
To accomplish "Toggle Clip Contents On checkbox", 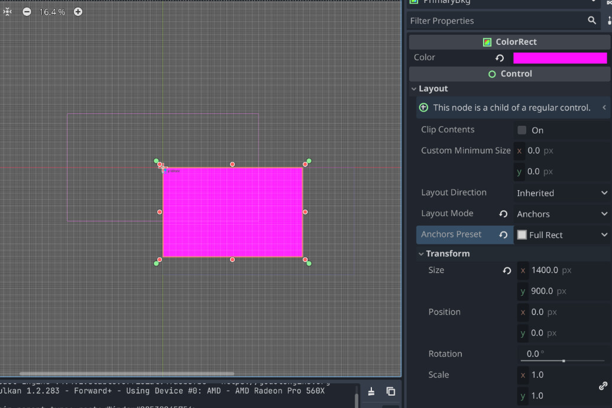I will 522,130.
